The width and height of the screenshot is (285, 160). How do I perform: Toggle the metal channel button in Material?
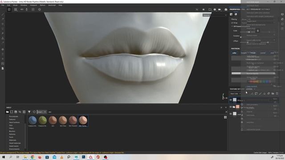[x=263, y=53]
